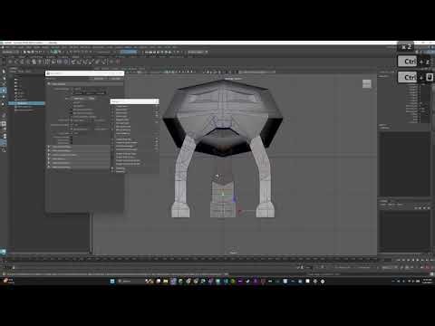This screenshot has width=435, height=326.
Task: Open the Windows Start menu
Action: (x=112, y=281)
